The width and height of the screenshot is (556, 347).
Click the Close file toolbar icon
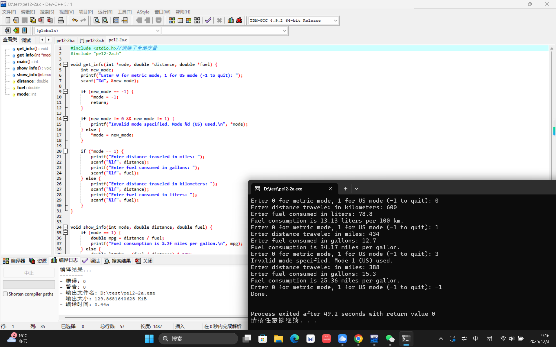(41, 20)
